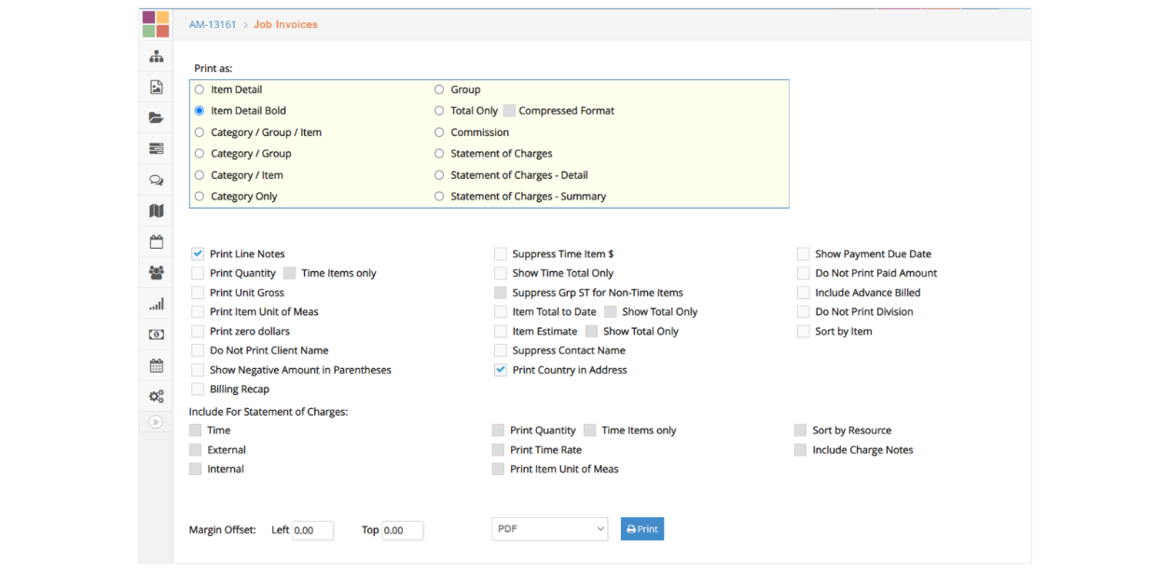Click the Left margin offset field
Viewport: 1158px width, 574px height.
point(312,530)
